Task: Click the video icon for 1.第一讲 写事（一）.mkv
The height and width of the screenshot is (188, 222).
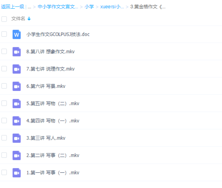Action: [x=17, y=173]
